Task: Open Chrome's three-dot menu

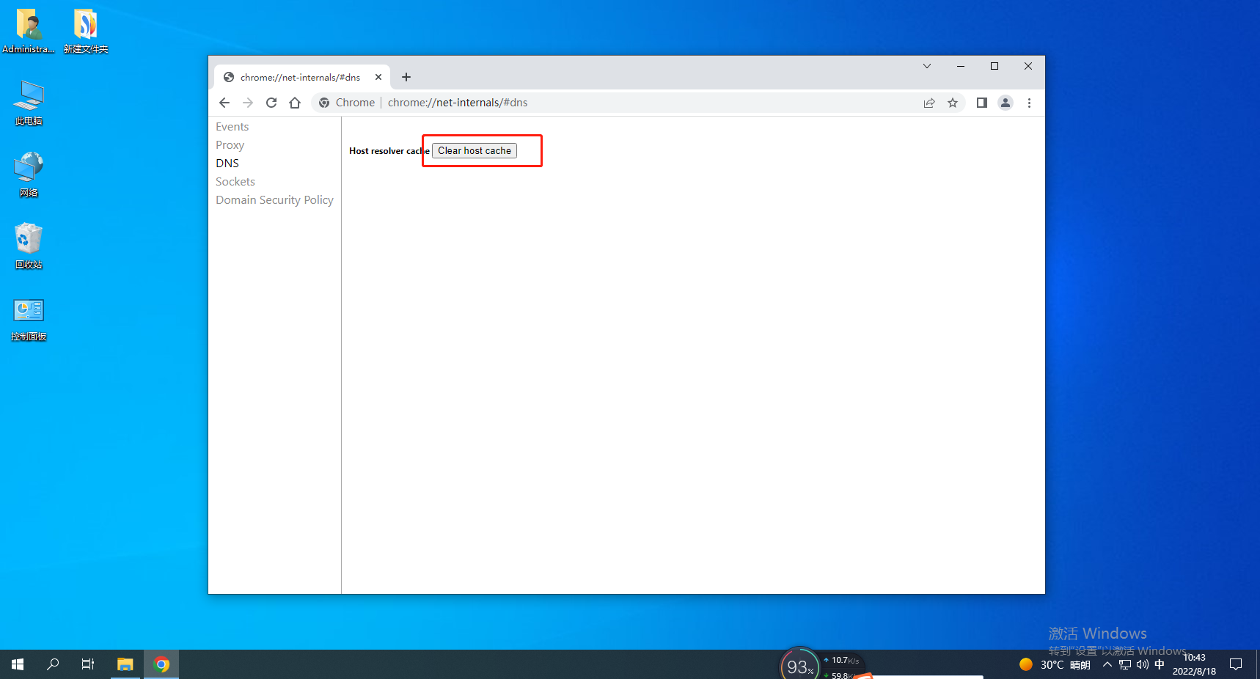Action: tap(1029, 103)
